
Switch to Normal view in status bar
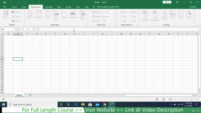[157, 100]
